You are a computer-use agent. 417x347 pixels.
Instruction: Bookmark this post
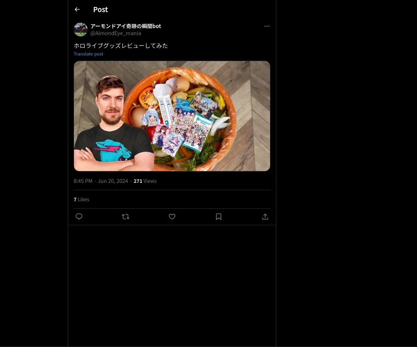point(219,217)
